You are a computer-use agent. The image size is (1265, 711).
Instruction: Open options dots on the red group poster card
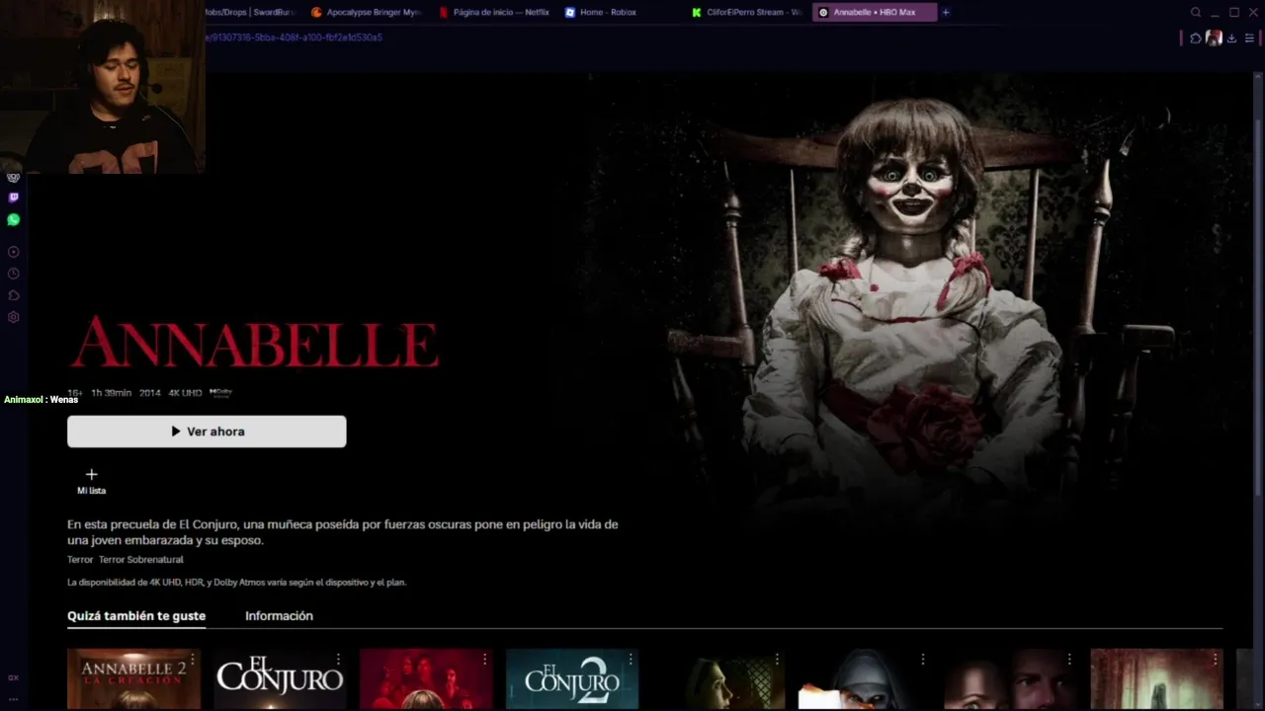point(484,659)
